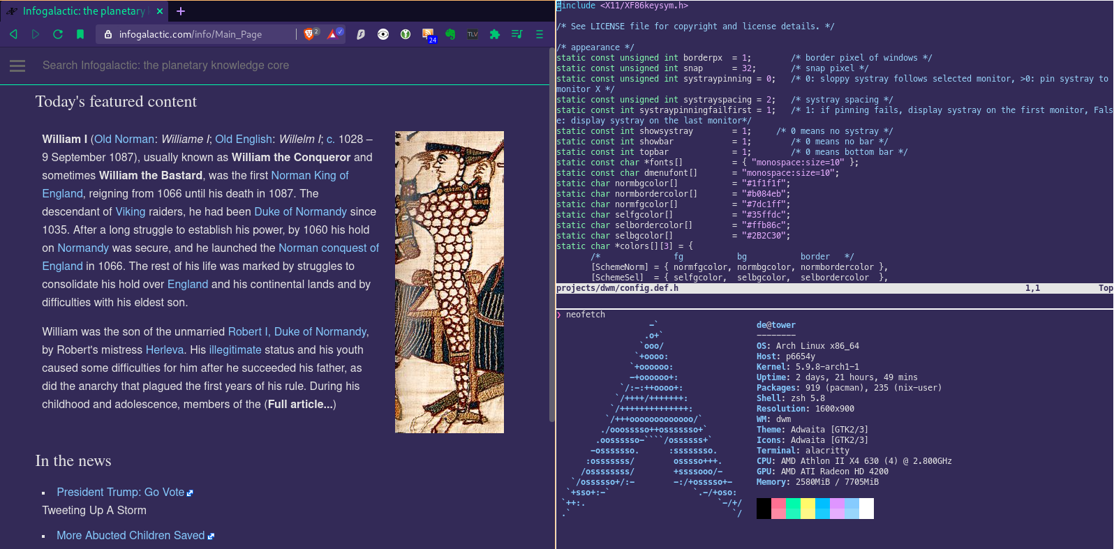1114x549 pixels.
Task: Open the Extensions puzzle piece menu
Action: coord(495,34)
